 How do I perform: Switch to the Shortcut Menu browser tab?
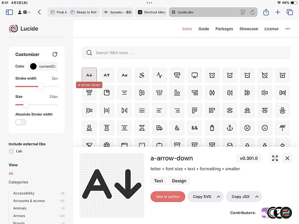click(x=151, y=12)
